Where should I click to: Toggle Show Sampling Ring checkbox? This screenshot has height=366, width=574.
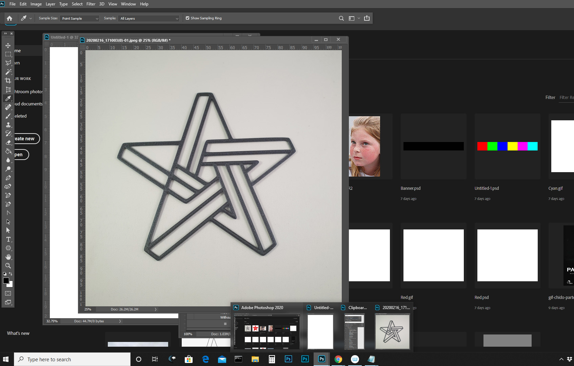187,18
